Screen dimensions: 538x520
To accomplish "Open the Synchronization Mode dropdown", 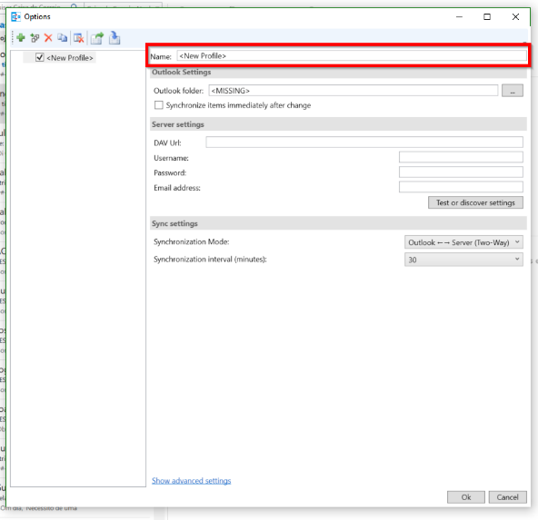I will pos(463,242).
